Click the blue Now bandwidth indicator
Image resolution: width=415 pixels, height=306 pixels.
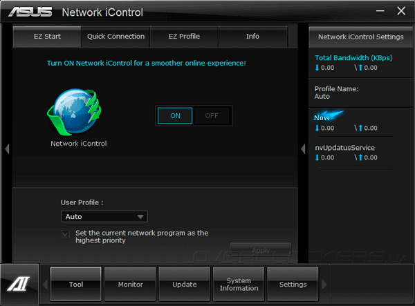(329, 116)
